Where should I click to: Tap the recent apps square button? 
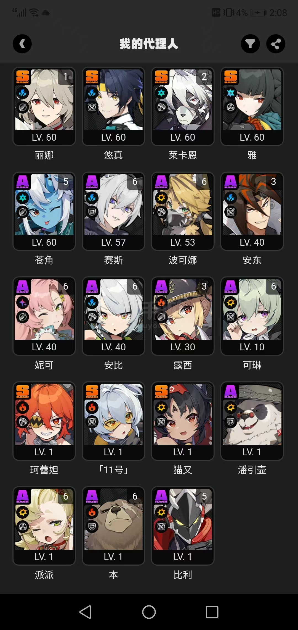click(x=212, y=612)
